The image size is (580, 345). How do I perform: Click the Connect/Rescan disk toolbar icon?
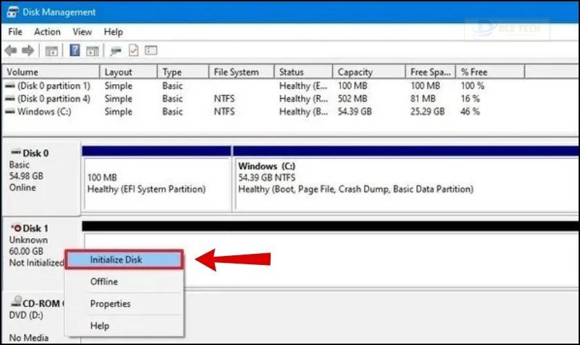click(116, 50)
